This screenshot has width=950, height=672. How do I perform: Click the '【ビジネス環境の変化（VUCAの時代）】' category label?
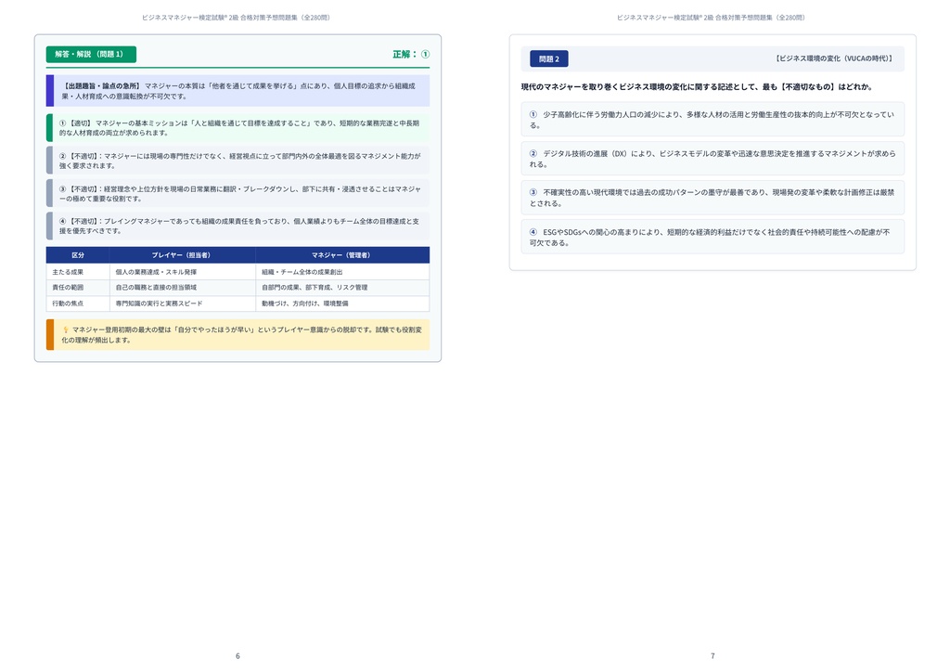point(834,58)
